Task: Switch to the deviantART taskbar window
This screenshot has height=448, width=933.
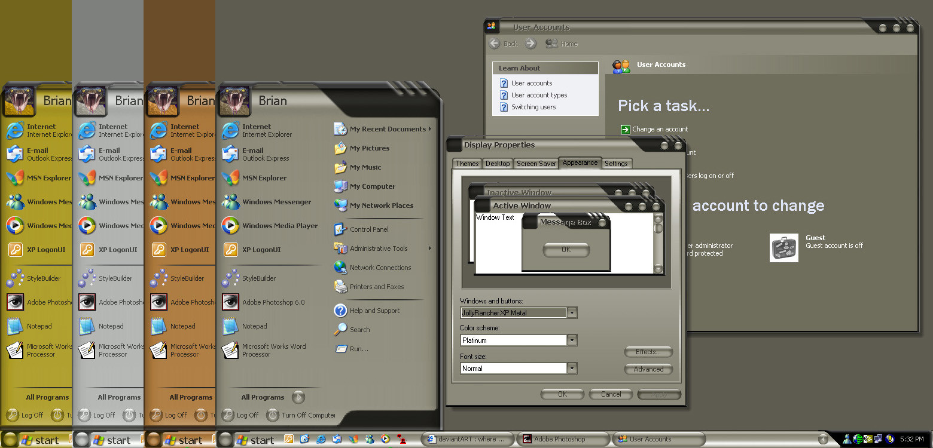Action: point(468,439)
